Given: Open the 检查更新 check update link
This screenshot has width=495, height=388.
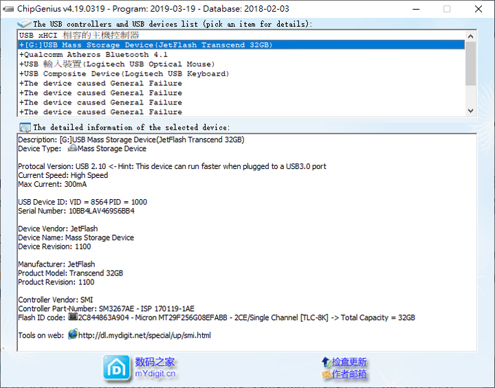Looking at the screenshot, I should (349, 362).
